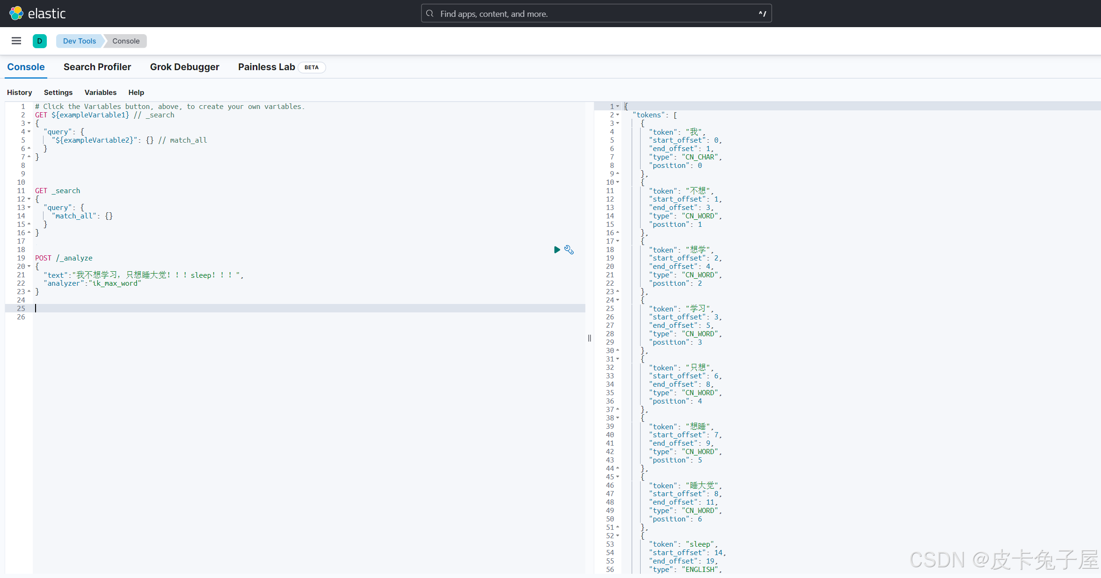Switch to Search Profiler tab
The width and height of the screenshot is (1101, 578).
click(x=97, y=67)
